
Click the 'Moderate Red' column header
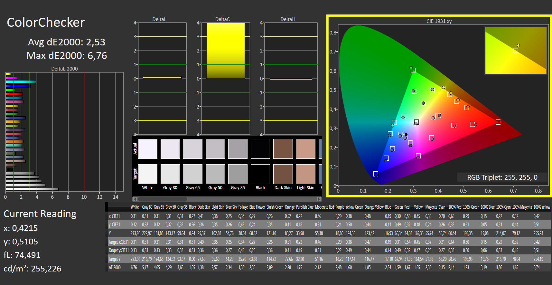[324, 207]
